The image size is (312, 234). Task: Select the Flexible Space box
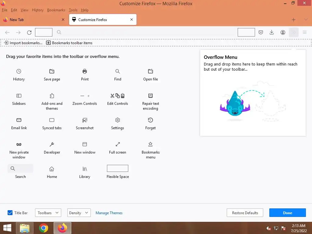[118, 168]
